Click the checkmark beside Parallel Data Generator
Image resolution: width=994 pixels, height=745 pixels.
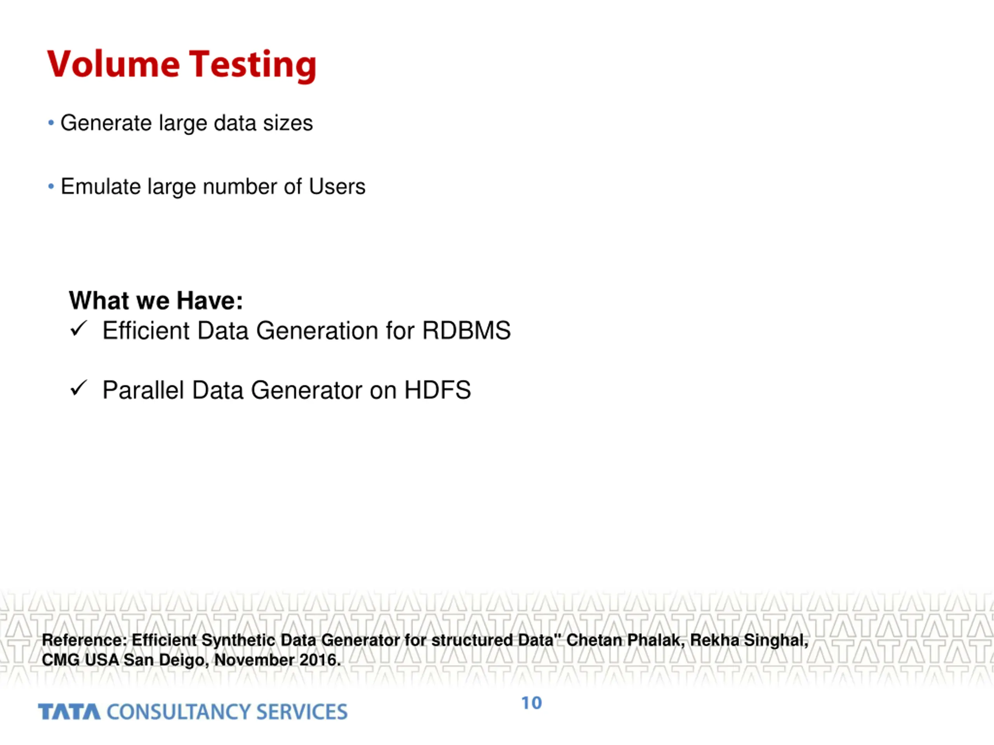point(78,388)
